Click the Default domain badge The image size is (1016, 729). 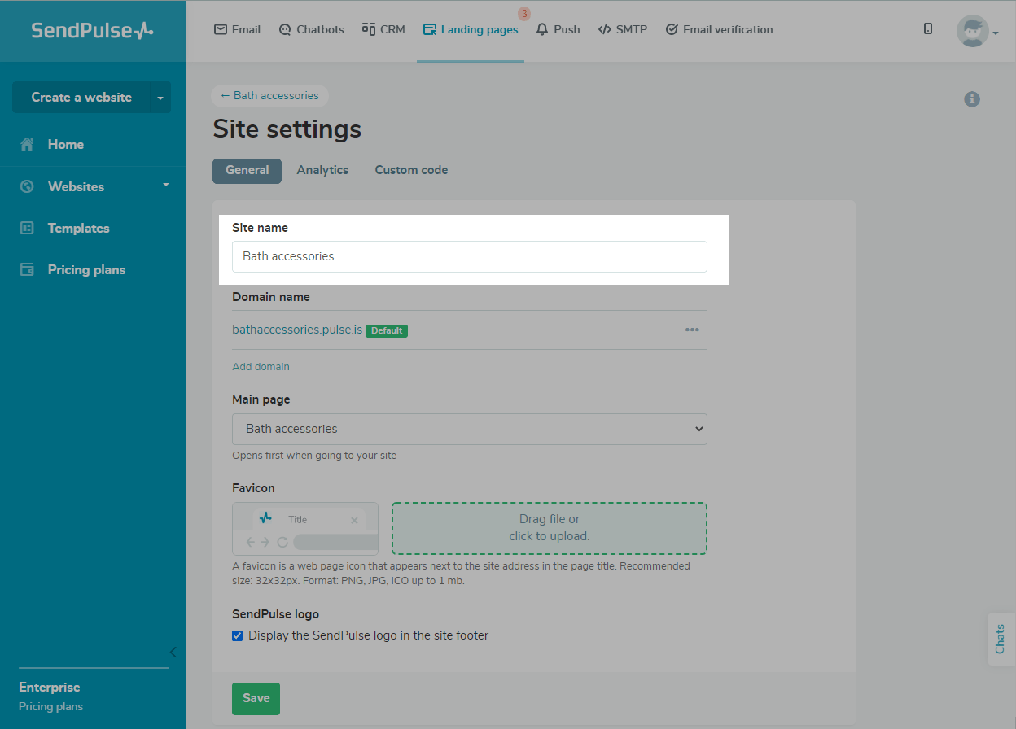tap(387, 331)
